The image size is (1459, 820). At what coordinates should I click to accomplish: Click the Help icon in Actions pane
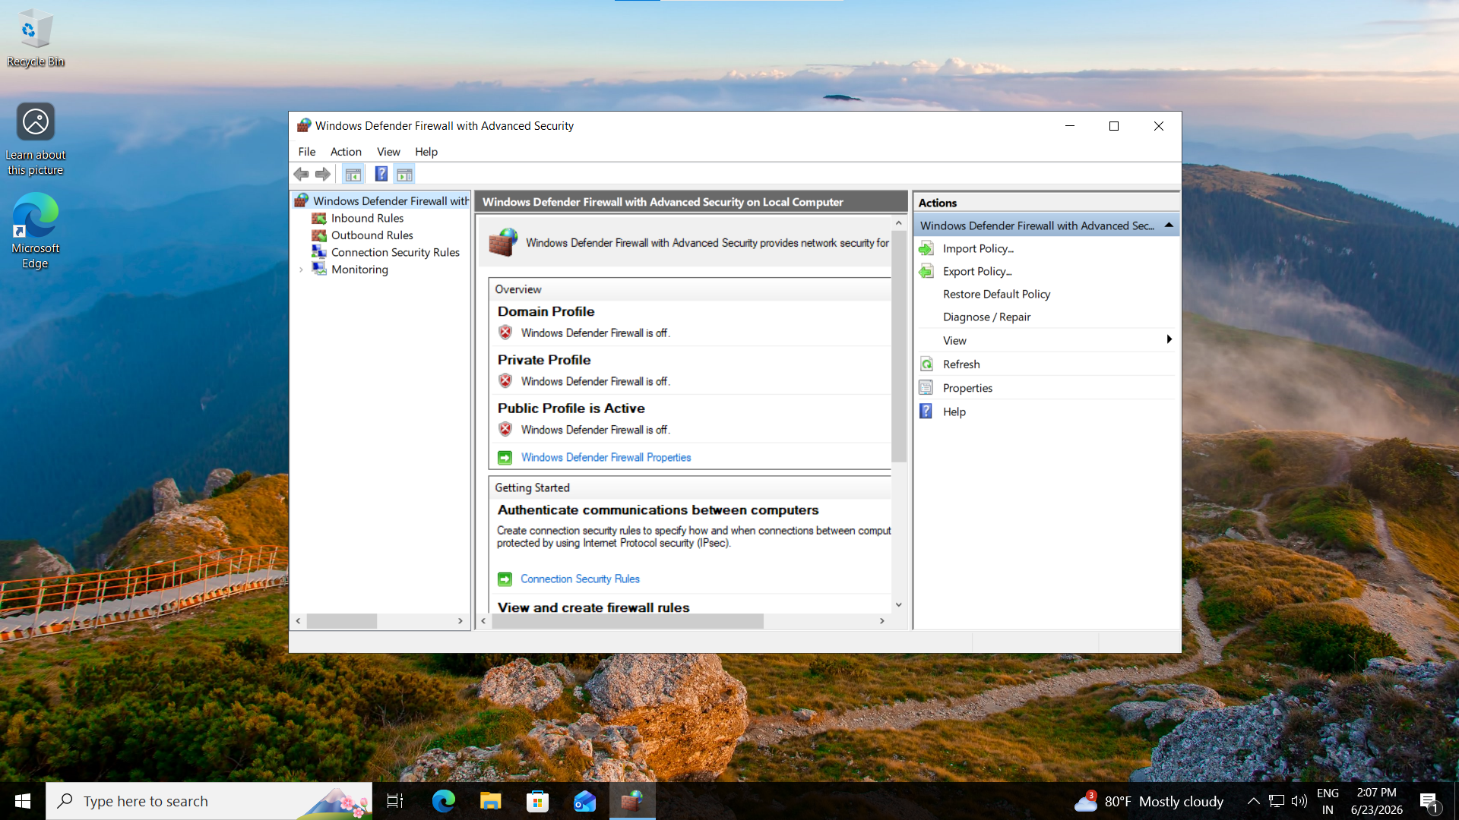926,412
